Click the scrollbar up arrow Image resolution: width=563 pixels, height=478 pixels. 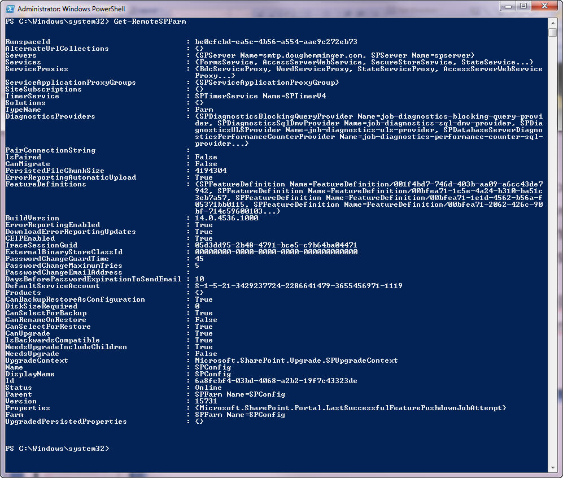pos(553,23)
